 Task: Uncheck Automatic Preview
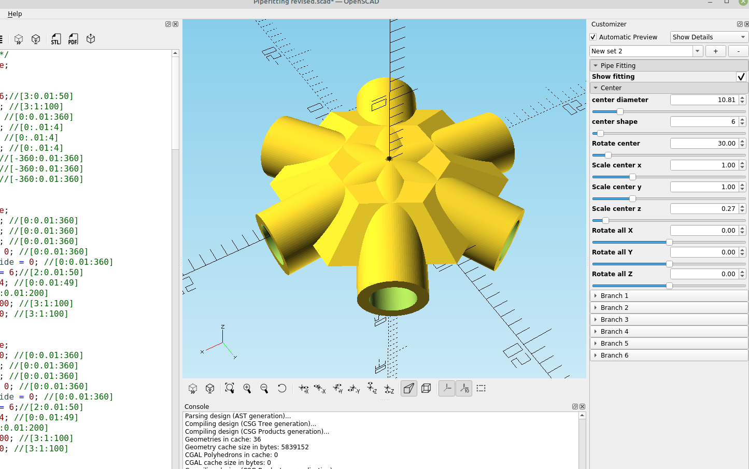(592, 37)
